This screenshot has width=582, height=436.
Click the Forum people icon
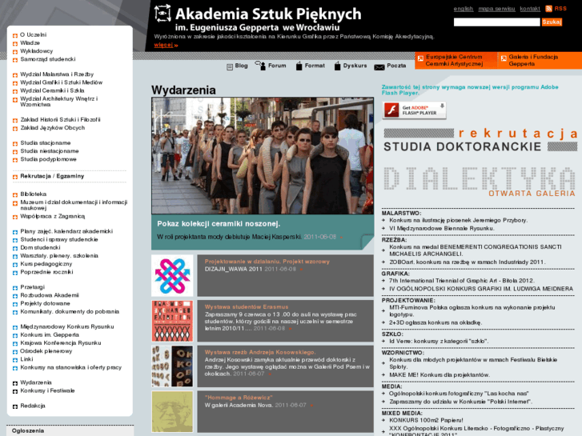(260, 66)
